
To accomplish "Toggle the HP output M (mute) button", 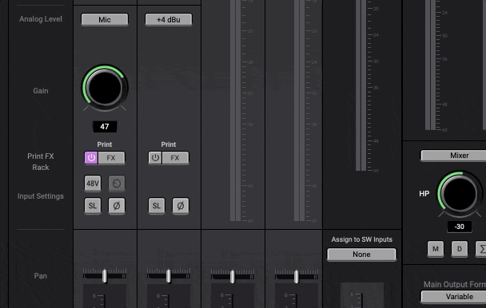I will 436,249.
